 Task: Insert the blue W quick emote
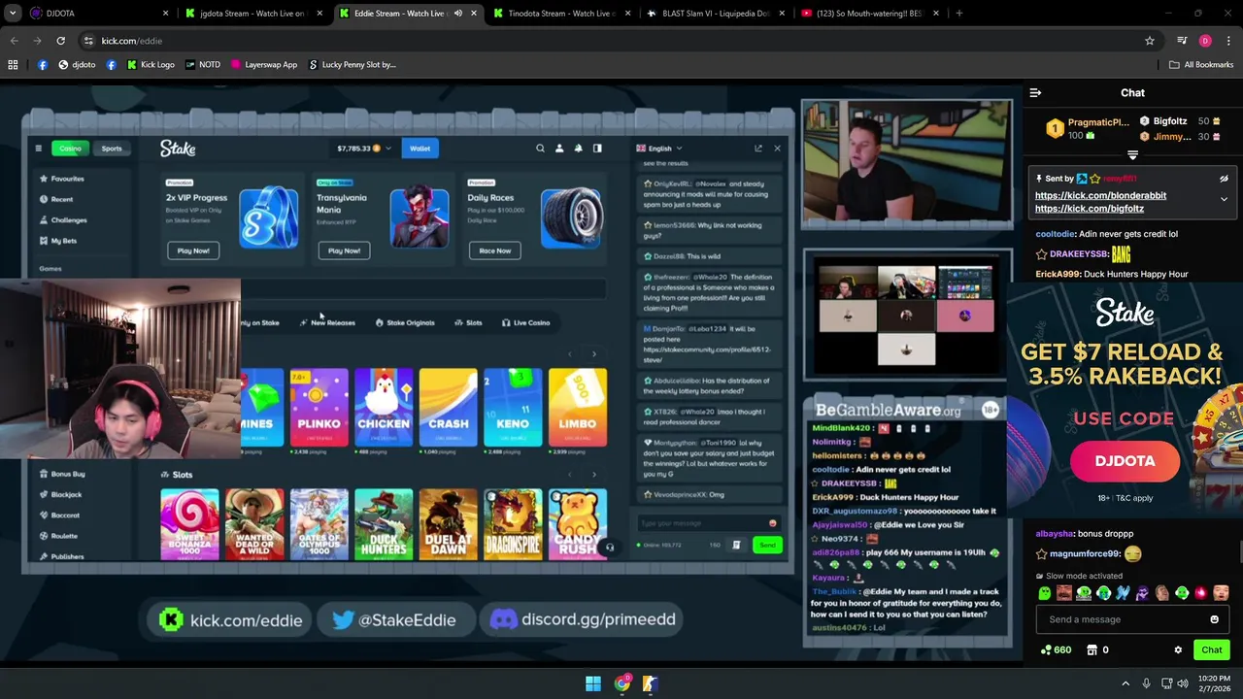[x=1123, y=593]
